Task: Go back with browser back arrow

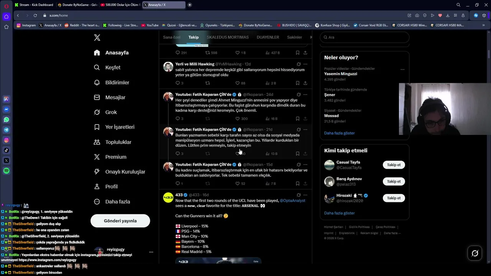Action: tap(18, 15)
